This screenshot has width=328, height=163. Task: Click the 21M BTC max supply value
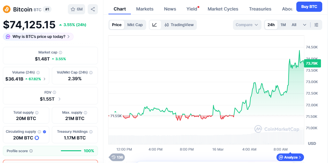[75, 119]
